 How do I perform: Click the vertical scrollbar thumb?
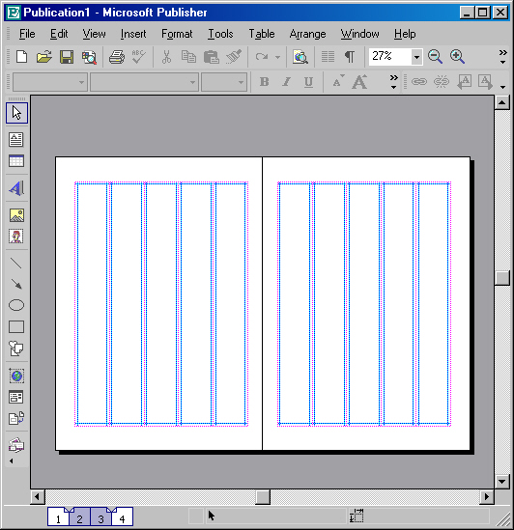[502, 278]
